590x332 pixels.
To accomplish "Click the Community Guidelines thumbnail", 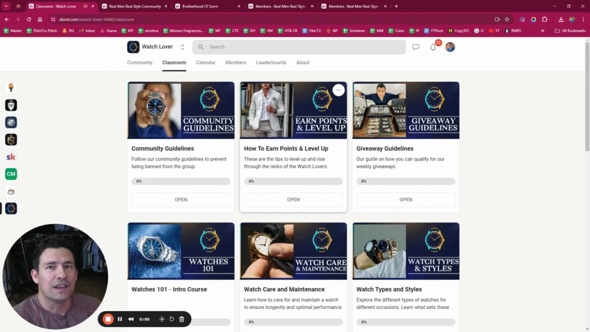I will pyautogui.click(x=181, y=110).
